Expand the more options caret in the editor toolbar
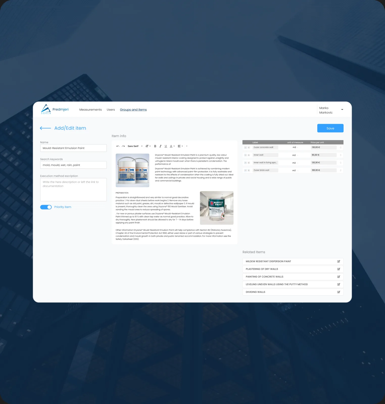Screen dimensions: 385x404 click(187, 146)
